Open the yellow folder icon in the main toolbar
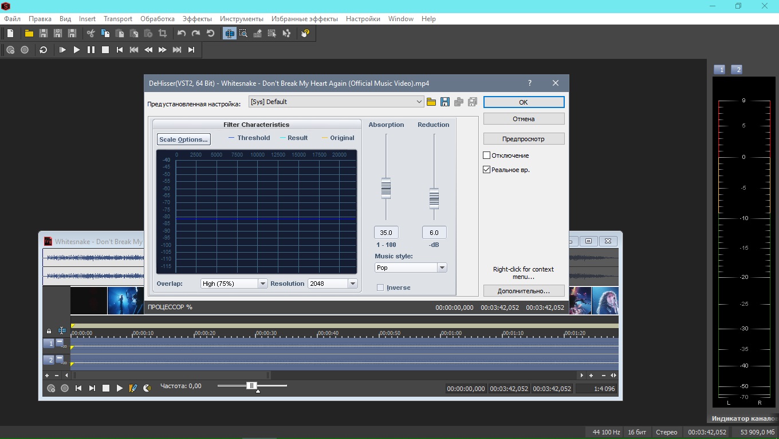 tap(29, 34)
